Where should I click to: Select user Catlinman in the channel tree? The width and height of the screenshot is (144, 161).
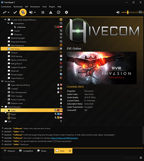[21, 27]
